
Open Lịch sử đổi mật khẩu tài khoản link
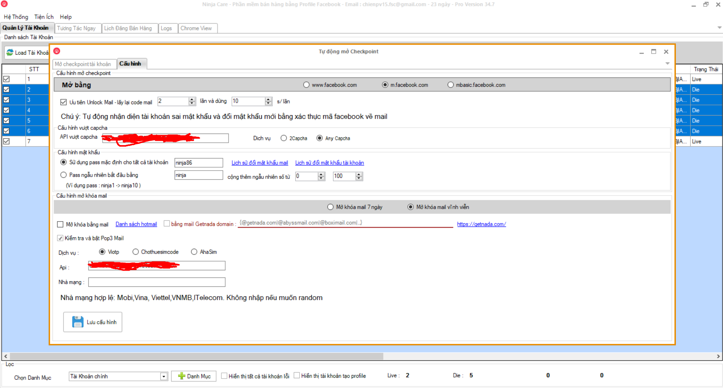point(329,163)
